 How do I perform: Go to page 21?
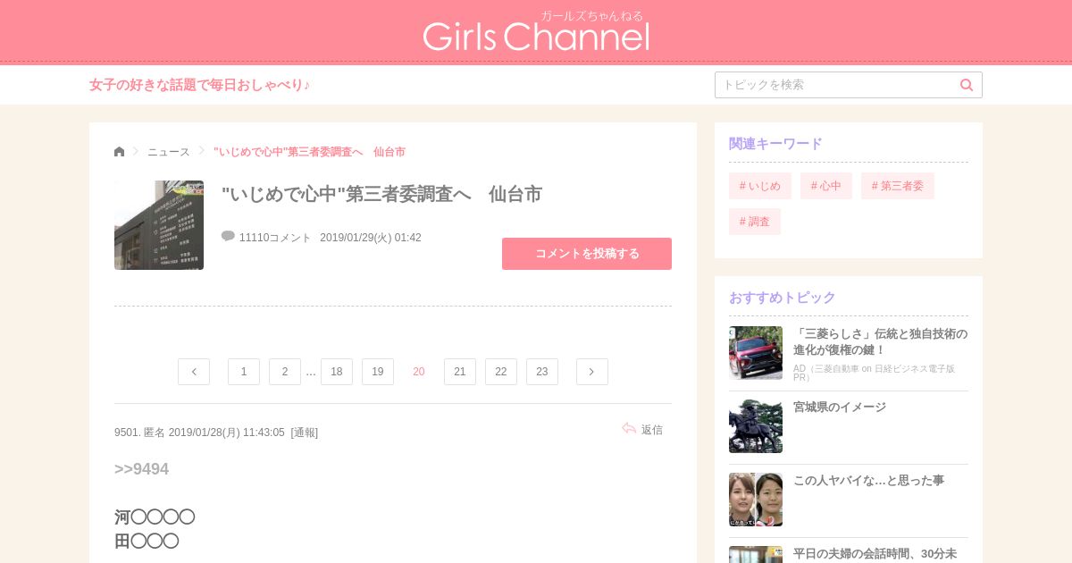pos(460,372)
